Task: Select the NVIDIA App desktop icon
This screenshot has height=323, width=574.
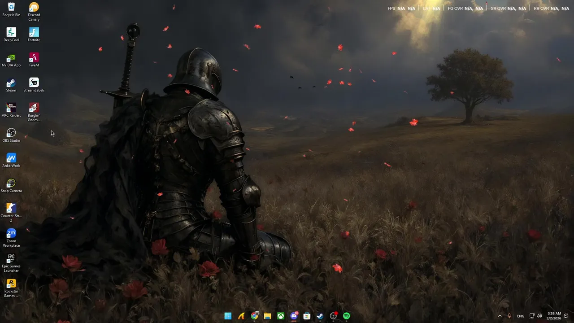Action: pyautogui.click(x=11, y=60)
